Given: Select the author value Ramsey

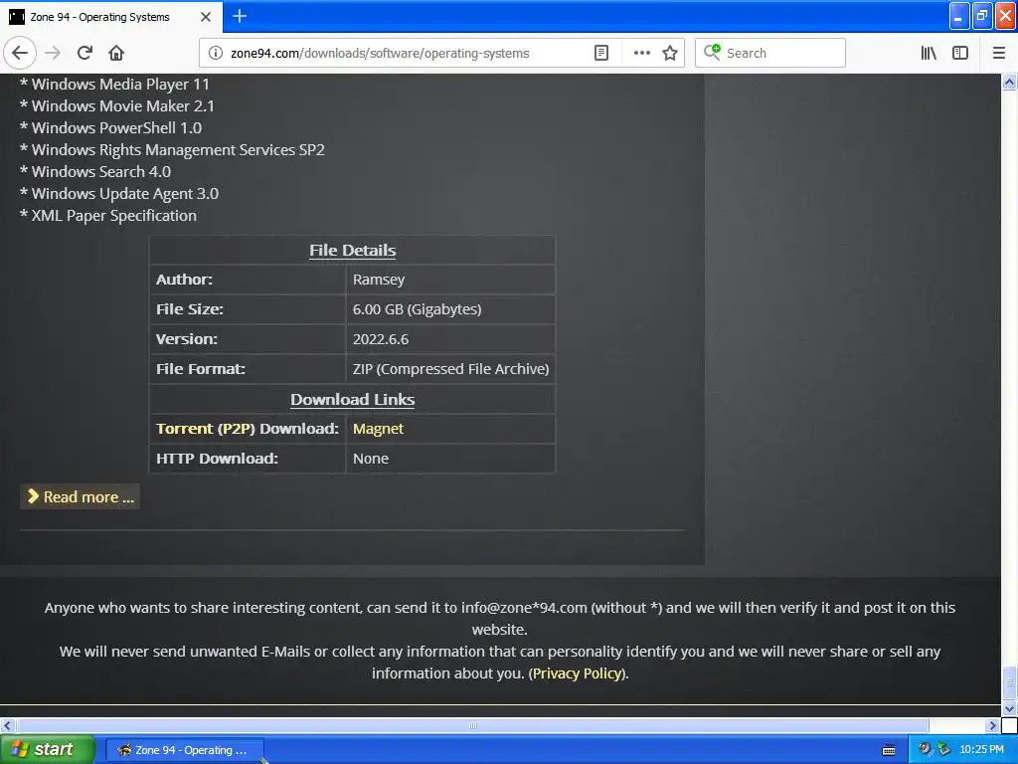Looking at the screenshot, I should click(x=379, y=280).
